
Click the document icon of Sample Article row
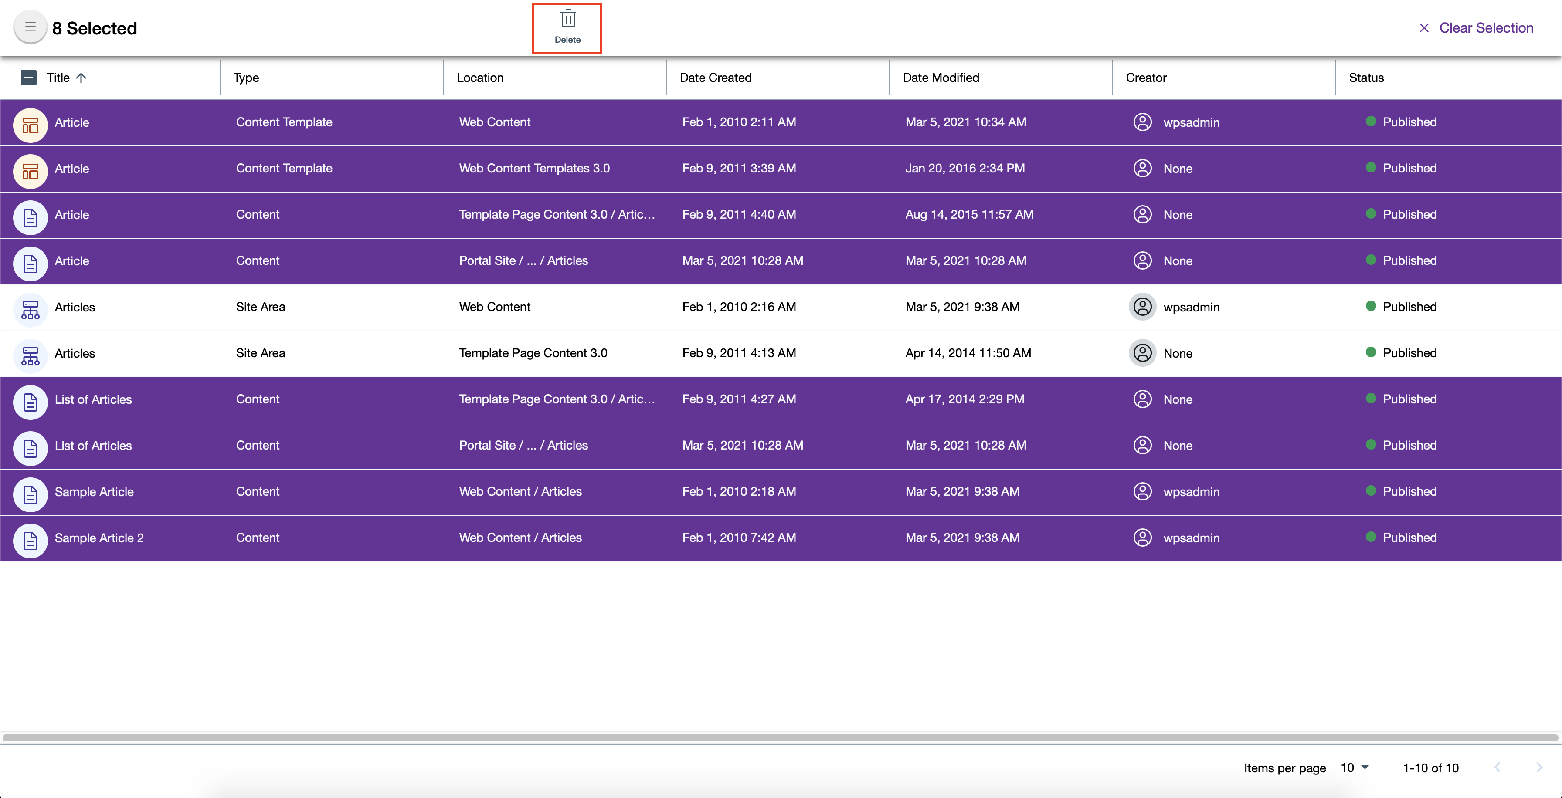pyautogui.click(x=31, y=494)
